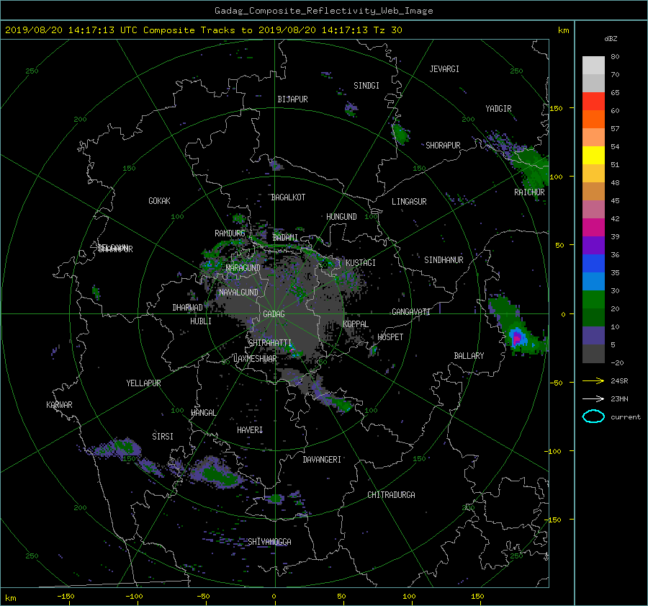Click the dark grey -20 dBZ swatch
The image size is (648, 606).
click(x=593, y=353)
